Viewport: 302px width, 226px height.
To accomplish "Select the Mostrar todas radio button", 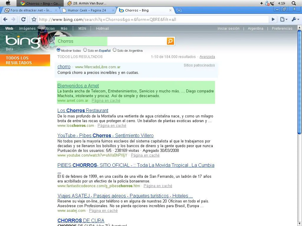I will point(59,50).
